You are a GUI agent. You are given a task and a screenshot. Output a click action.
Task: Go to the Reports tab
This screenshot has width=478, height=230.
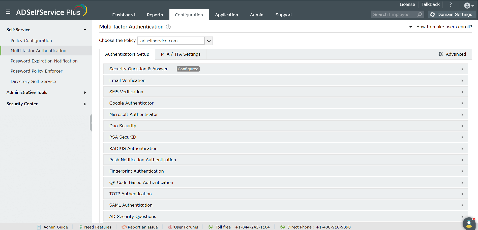point(155,15)
